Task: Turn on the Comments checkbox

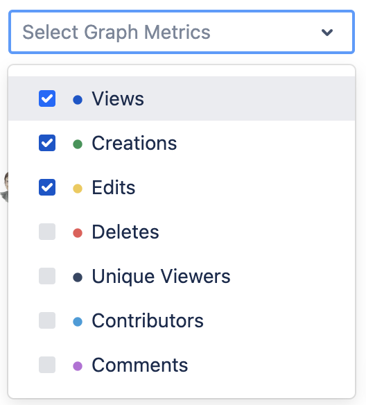Action: pos(47,365)
